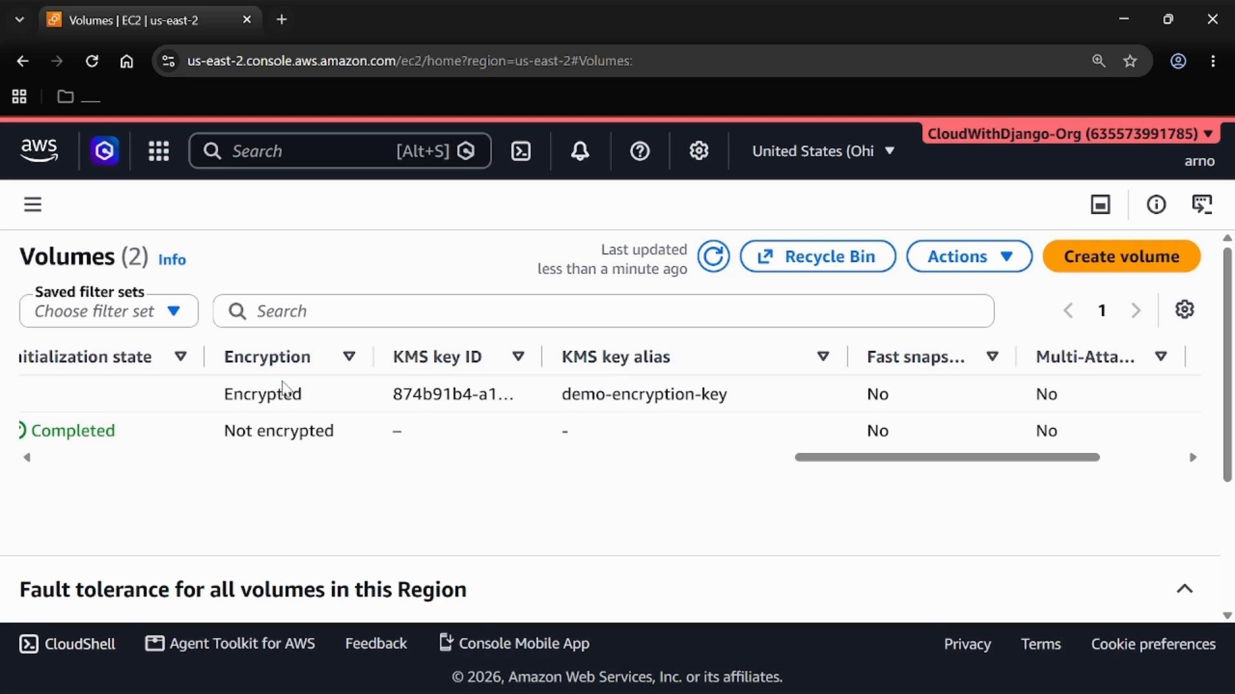
Task: Go to the previous table page
Action: (1068, 311)
